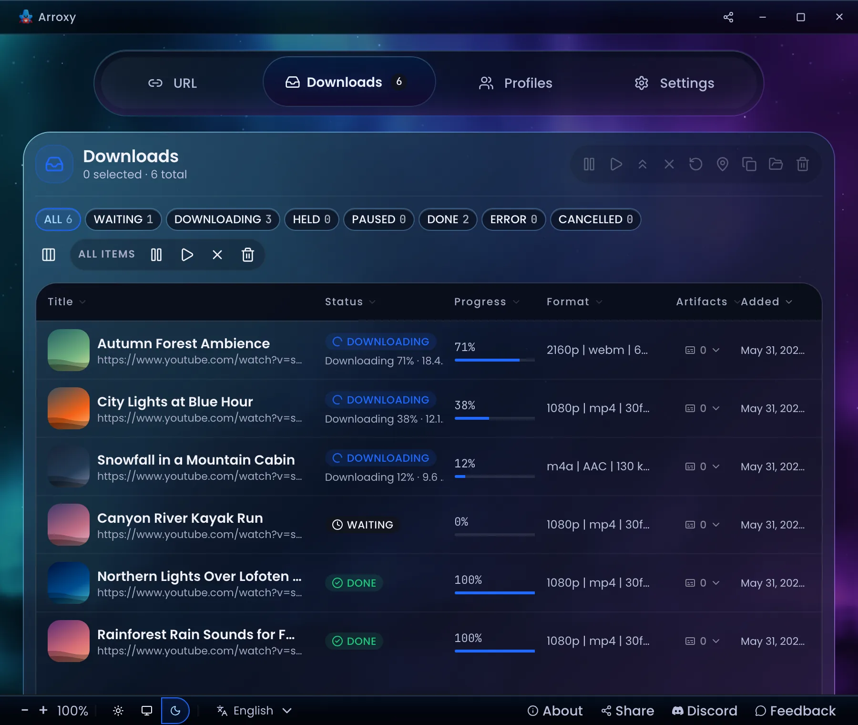The image size is (858, 725).
Task: Click the share icon in title bar
Action: tap(728, 17)
